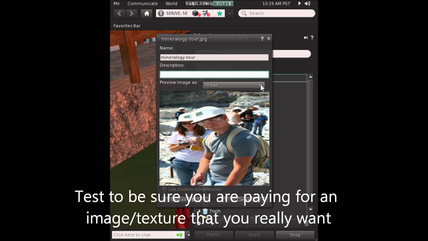This screenshot has height=241, width=428.
Task: Click the Search input field
Action: click(277, 13)
